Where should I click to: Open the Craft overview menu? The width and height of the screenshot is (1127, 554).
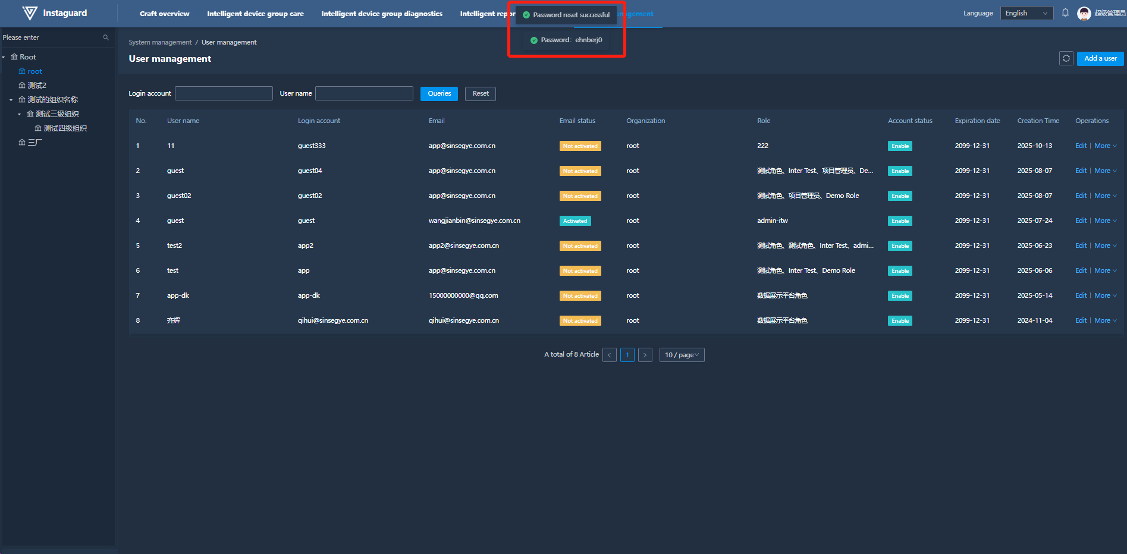[x=164, y=14]
